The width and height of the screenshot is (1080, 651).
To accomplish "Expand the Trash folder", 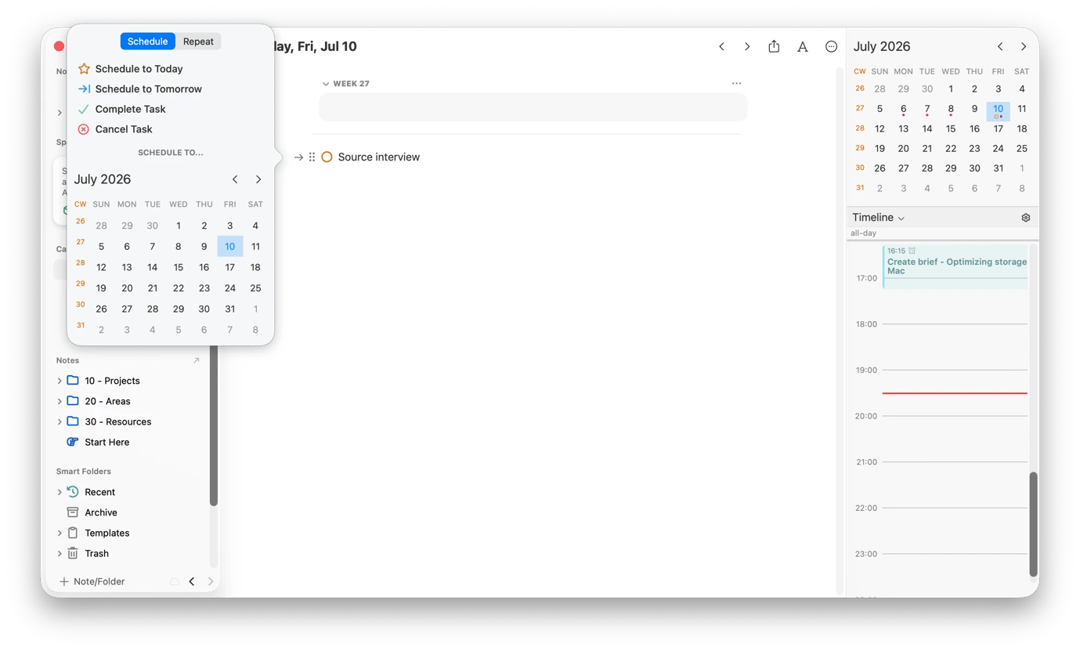I will (x=60, y=553).
